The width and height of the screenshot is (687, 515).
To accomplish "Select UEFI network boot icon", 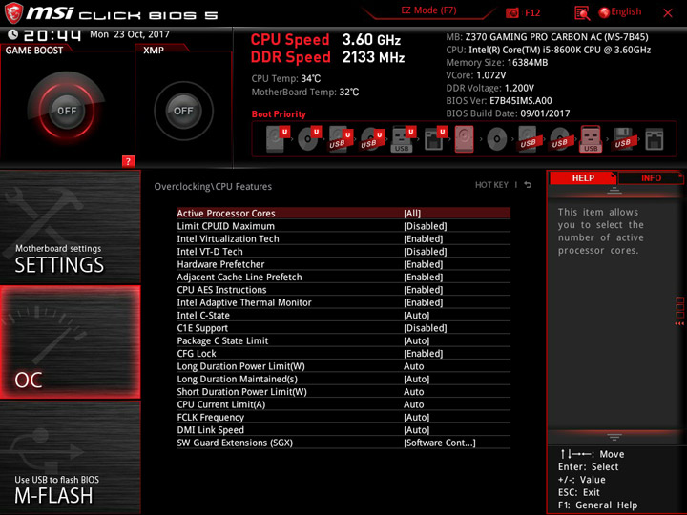I will (x=435, y=139).
